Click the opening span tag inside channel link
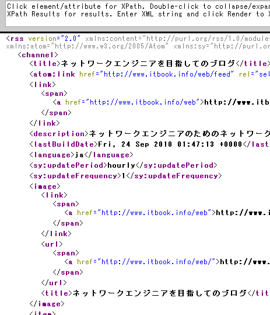 tap(54, 94)
